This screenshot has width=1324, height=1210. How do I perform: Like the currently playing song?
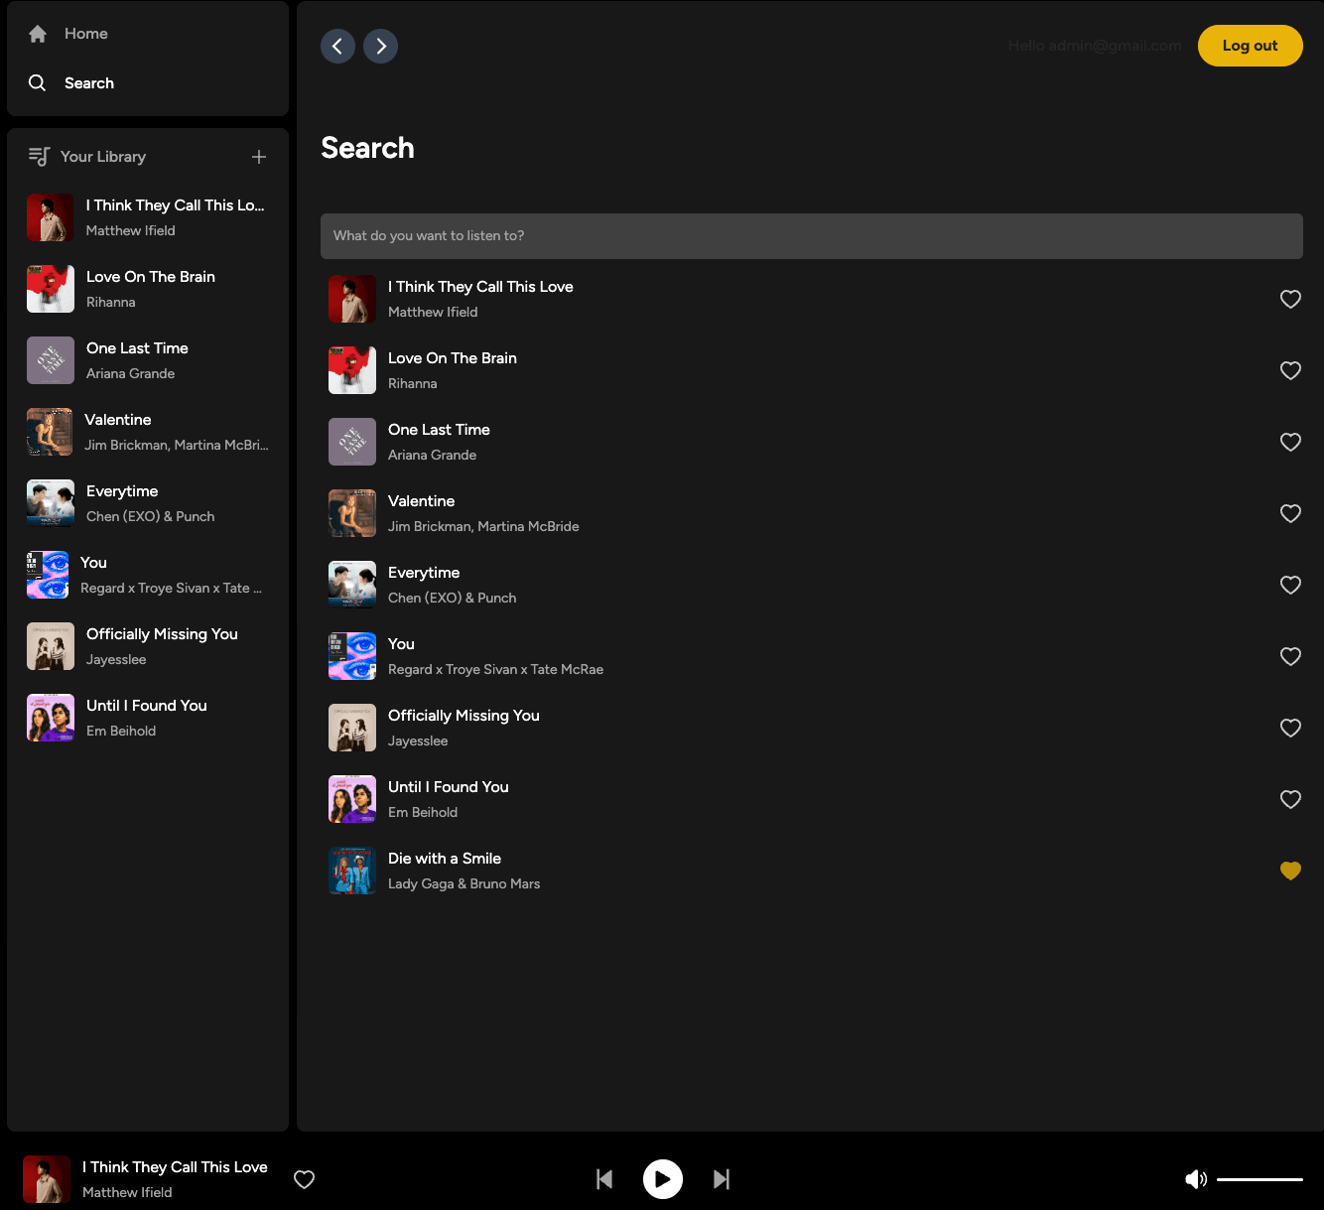305,1179
